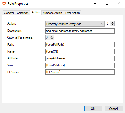Click Optional Parameters down arrow
The width and height of the screenshot is (125, 113).
tap(52, 39)
